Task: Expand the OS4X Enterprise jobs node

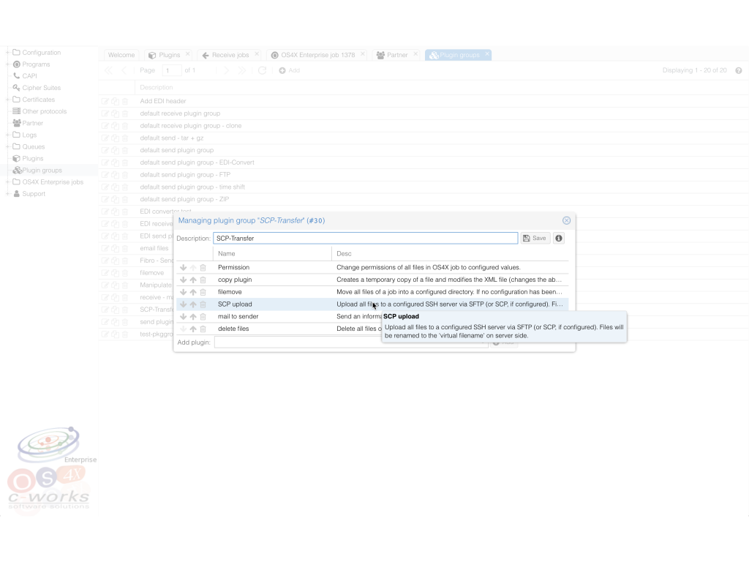Action: [x=6, y=181]
